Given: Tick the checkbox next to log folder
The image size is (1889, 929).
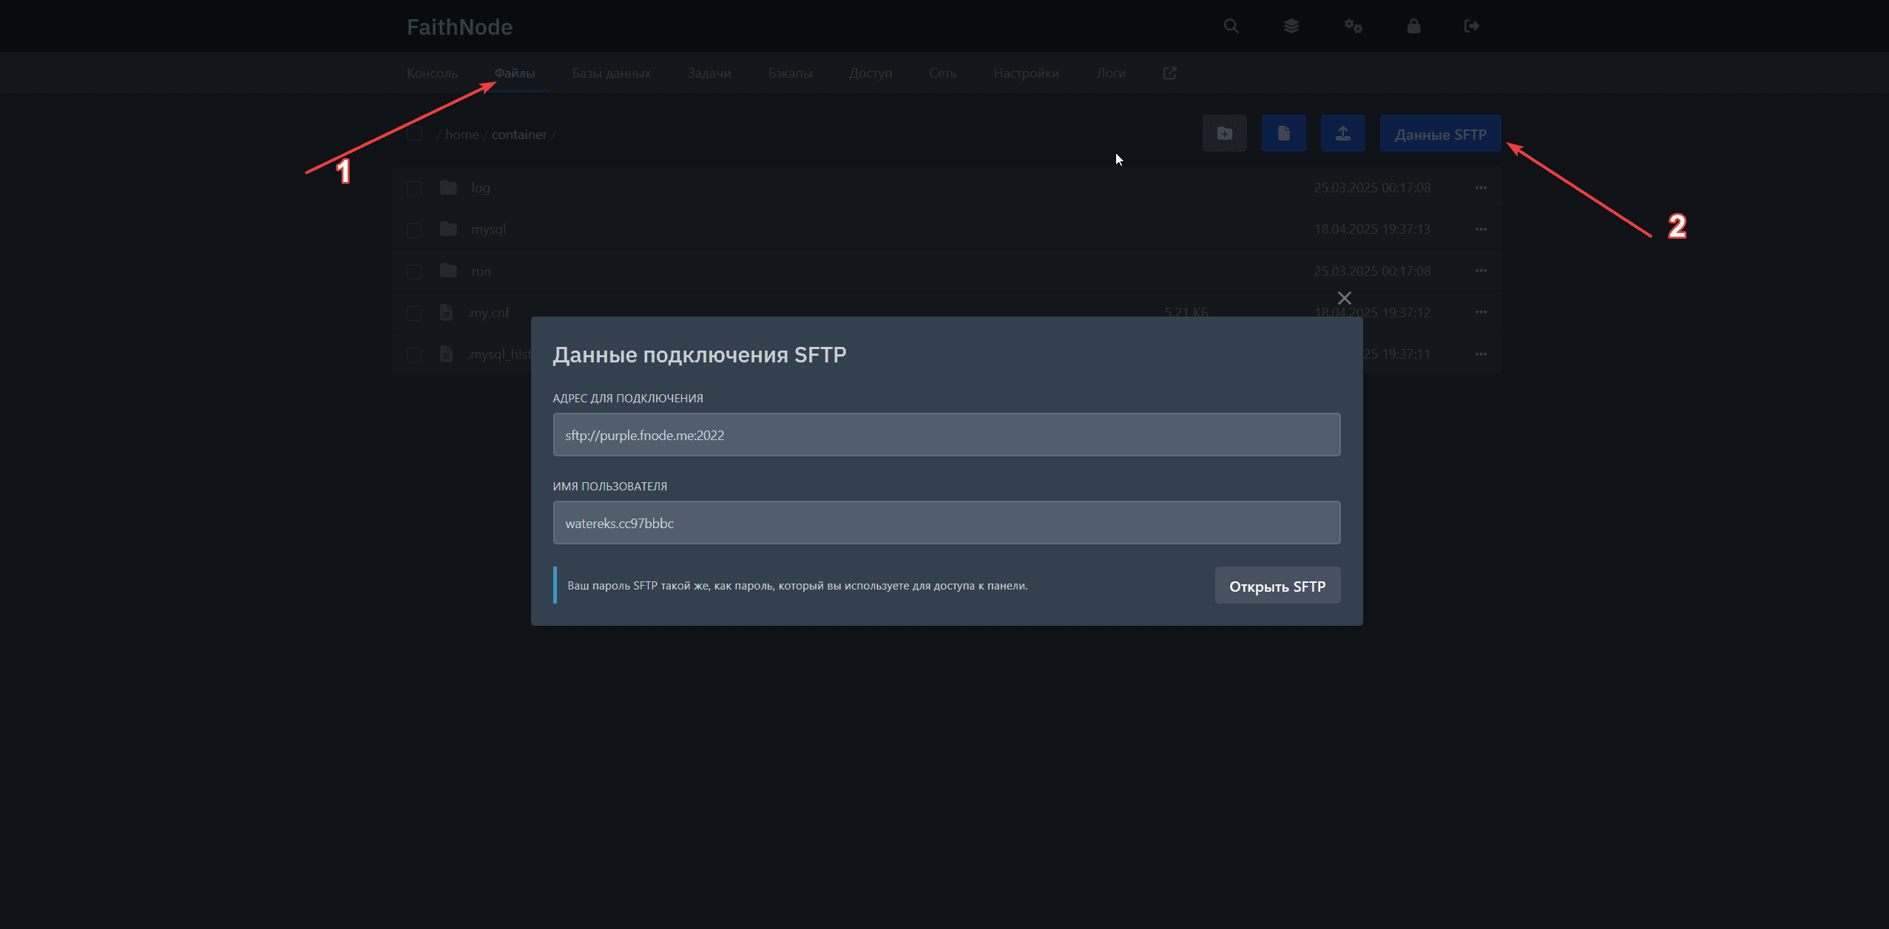Looking at the screenshot, I should click(414, 189).
